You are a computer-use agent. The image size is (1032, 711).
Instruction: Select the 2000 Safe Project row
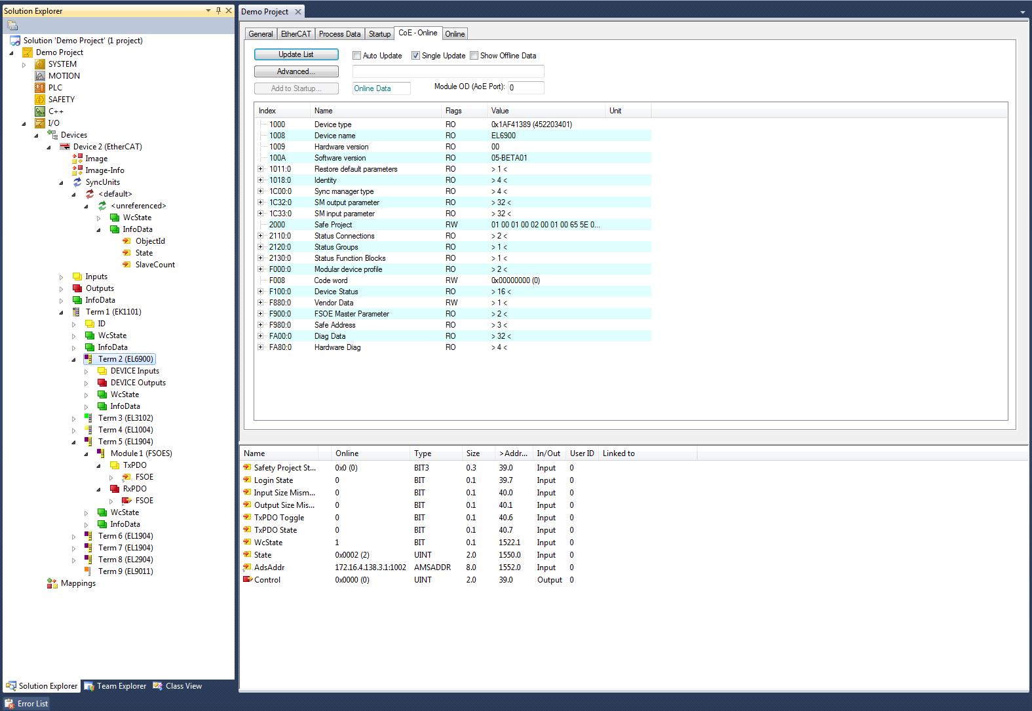(453, 225)
